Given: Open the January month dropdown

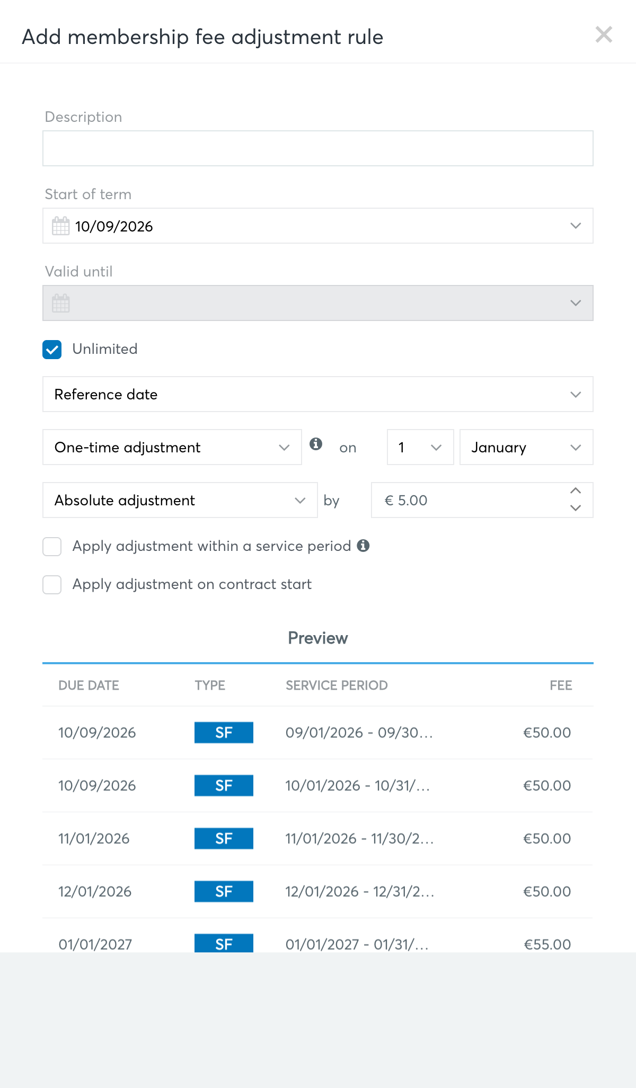Looking at the screenshot, I should coord(526,447).
